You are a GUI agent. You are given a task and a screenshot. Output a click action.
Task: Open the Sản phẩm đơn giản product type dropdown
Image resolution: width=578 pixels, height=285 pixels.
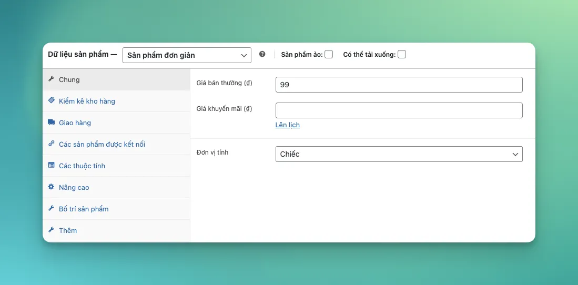187,55
